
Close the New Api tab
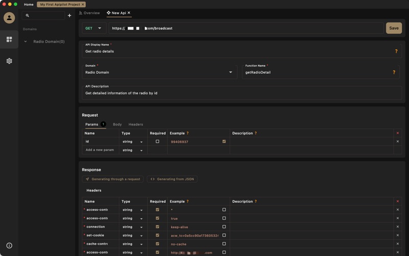tap(129, 13)
